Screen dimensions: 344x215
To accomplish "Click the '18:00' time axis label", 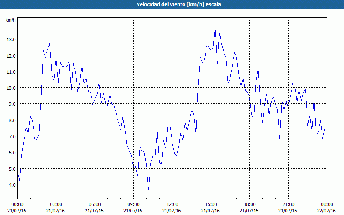I will [250, 205].
